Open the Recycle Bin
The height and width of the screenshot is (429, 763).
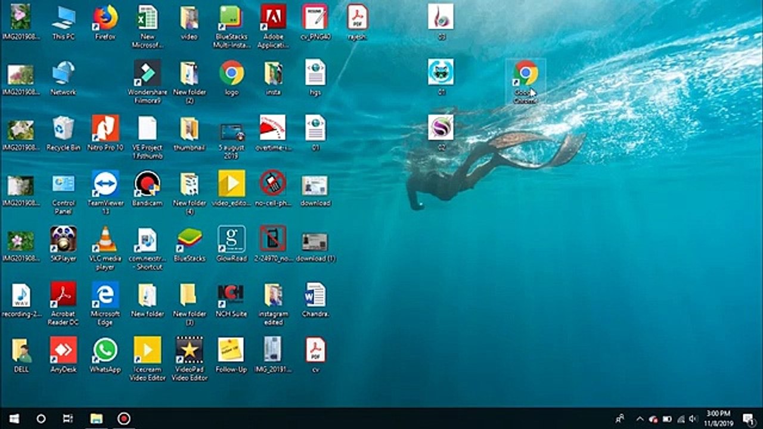pyautogui.click(x=63, y=133)
